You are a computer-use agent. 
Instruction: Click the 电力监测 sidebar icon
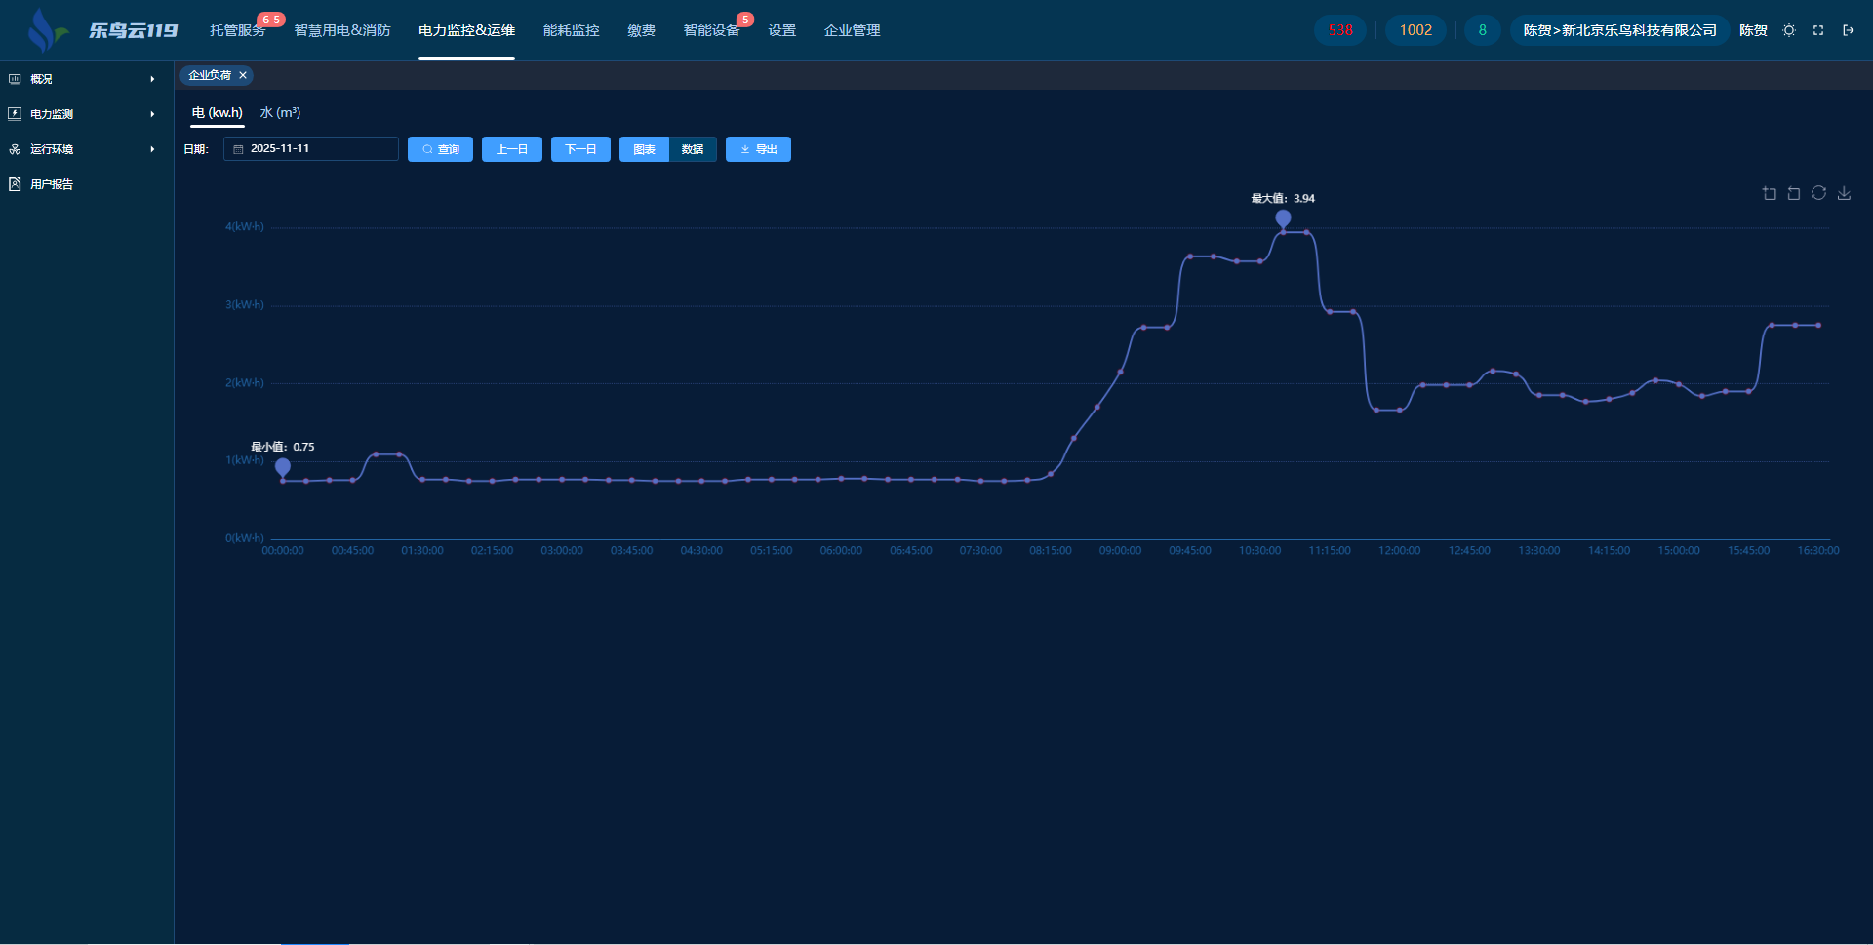15,114
